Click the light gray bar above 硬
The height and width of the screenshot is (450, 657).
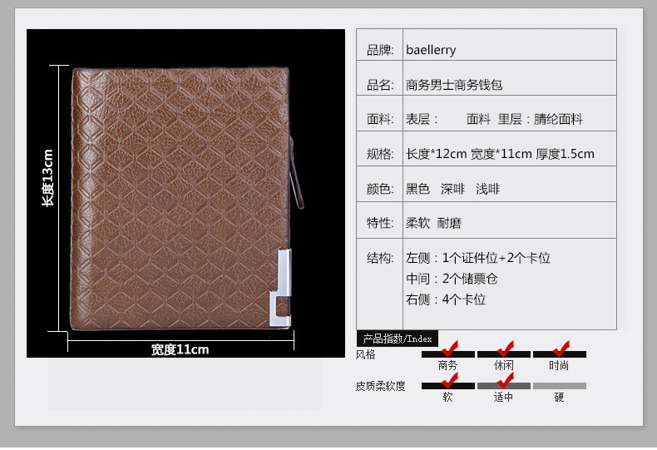(560, 386)
